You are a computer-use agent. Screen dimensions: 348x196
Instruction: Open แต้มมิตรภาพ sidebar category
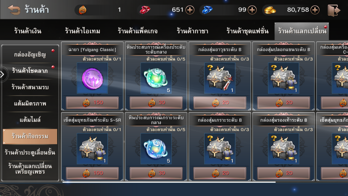click(30, 104)
